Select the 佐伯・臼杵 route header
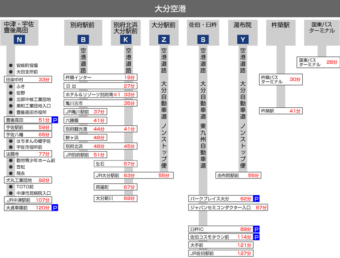The image size is (340, 258). (203, 33)
